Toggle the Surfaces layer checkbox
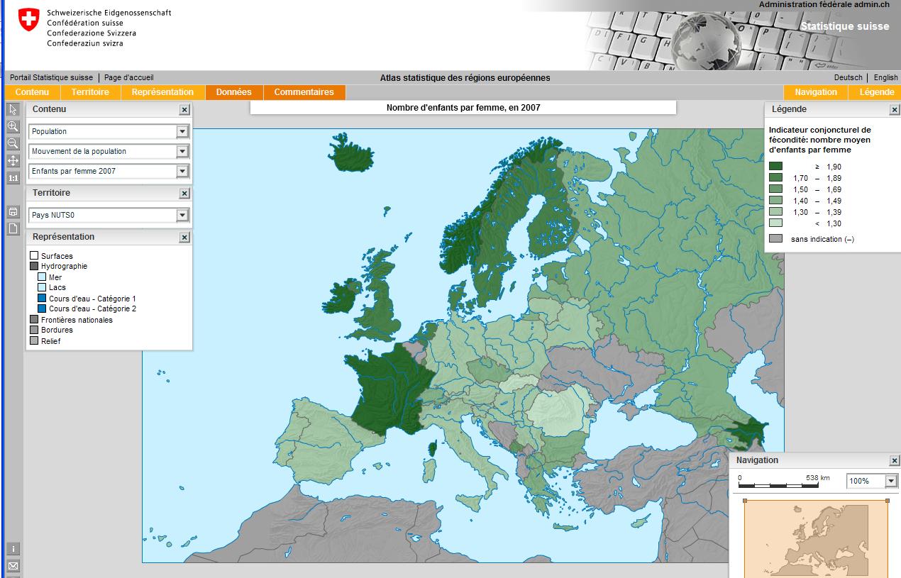 (x=34, y=256)
